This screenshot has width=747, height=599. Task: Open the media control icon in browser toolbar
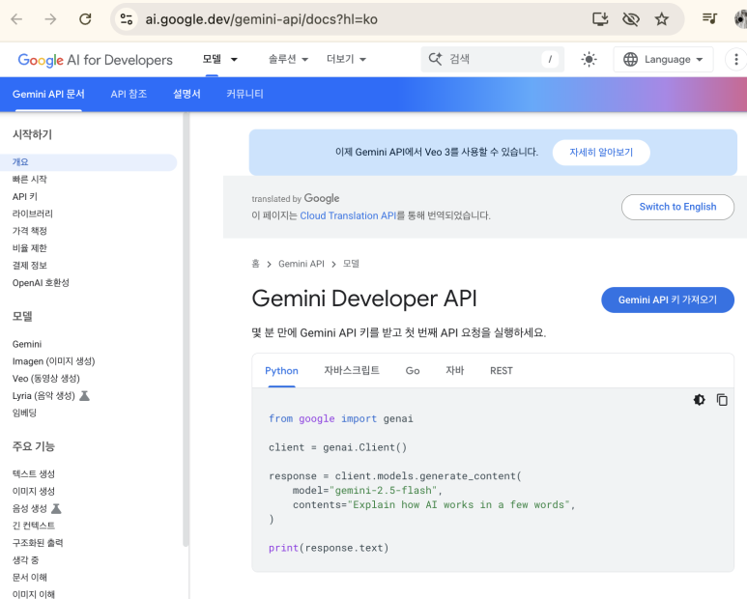click(x=709, y=18)
